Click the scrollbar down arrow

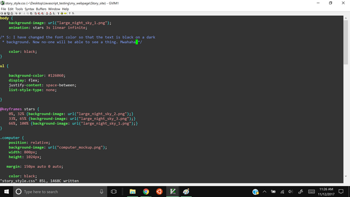(x=346, y=176)
